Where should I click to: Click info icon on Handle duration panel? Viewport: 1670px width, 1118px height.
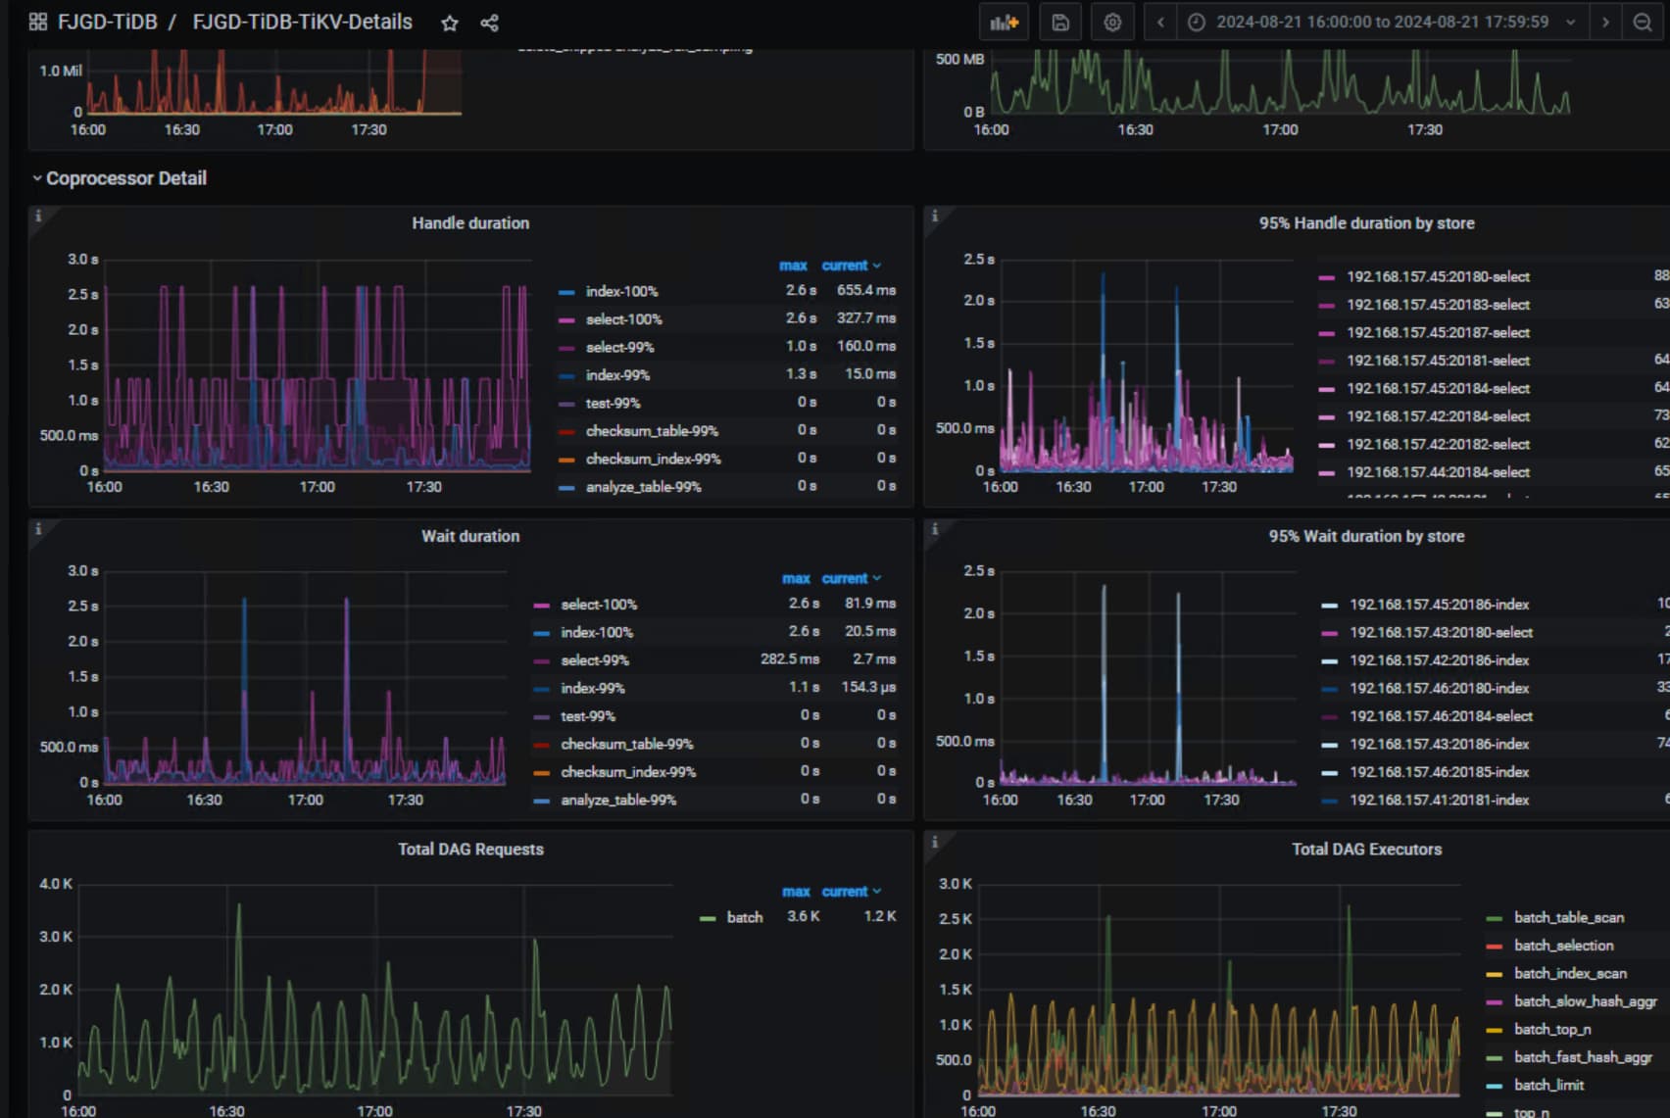tap(38, 217)
